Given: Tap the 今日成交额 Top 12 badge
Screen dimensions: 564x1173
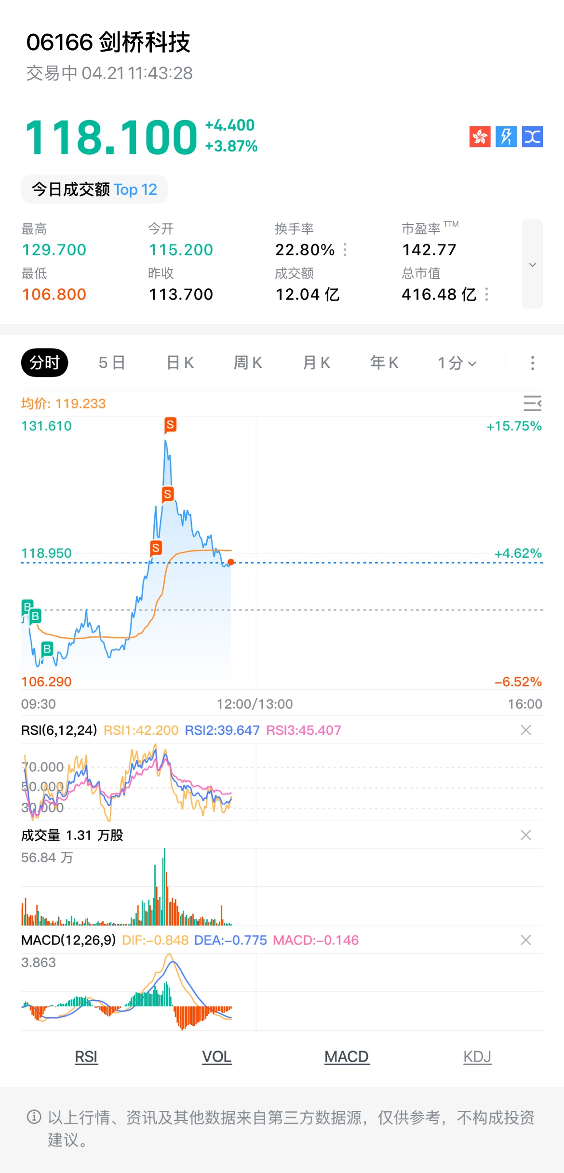Looking at the screenshot, I should click(x=94, y=189).
